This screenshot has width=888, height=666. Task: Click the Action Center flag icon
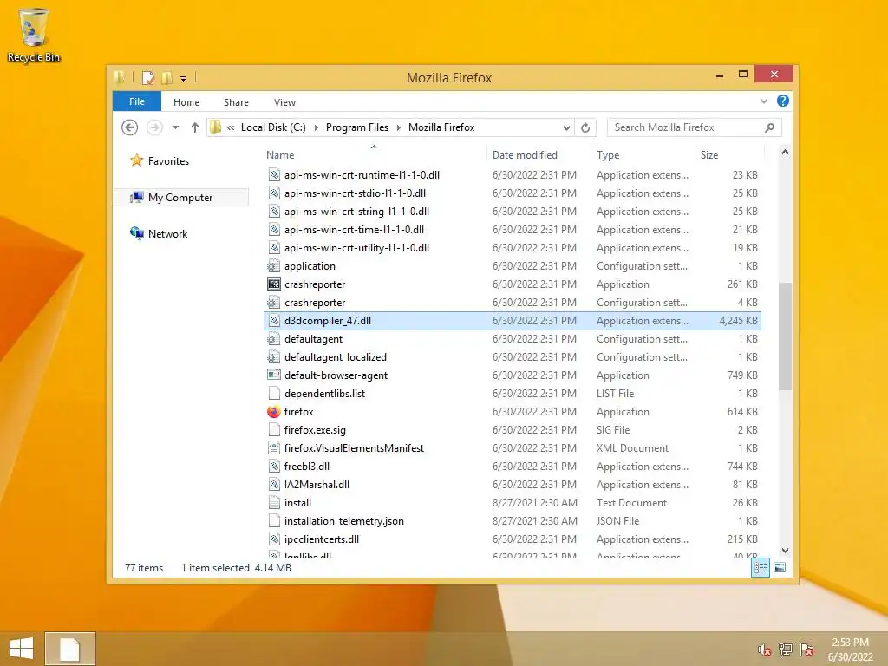(x=806, y=650)
